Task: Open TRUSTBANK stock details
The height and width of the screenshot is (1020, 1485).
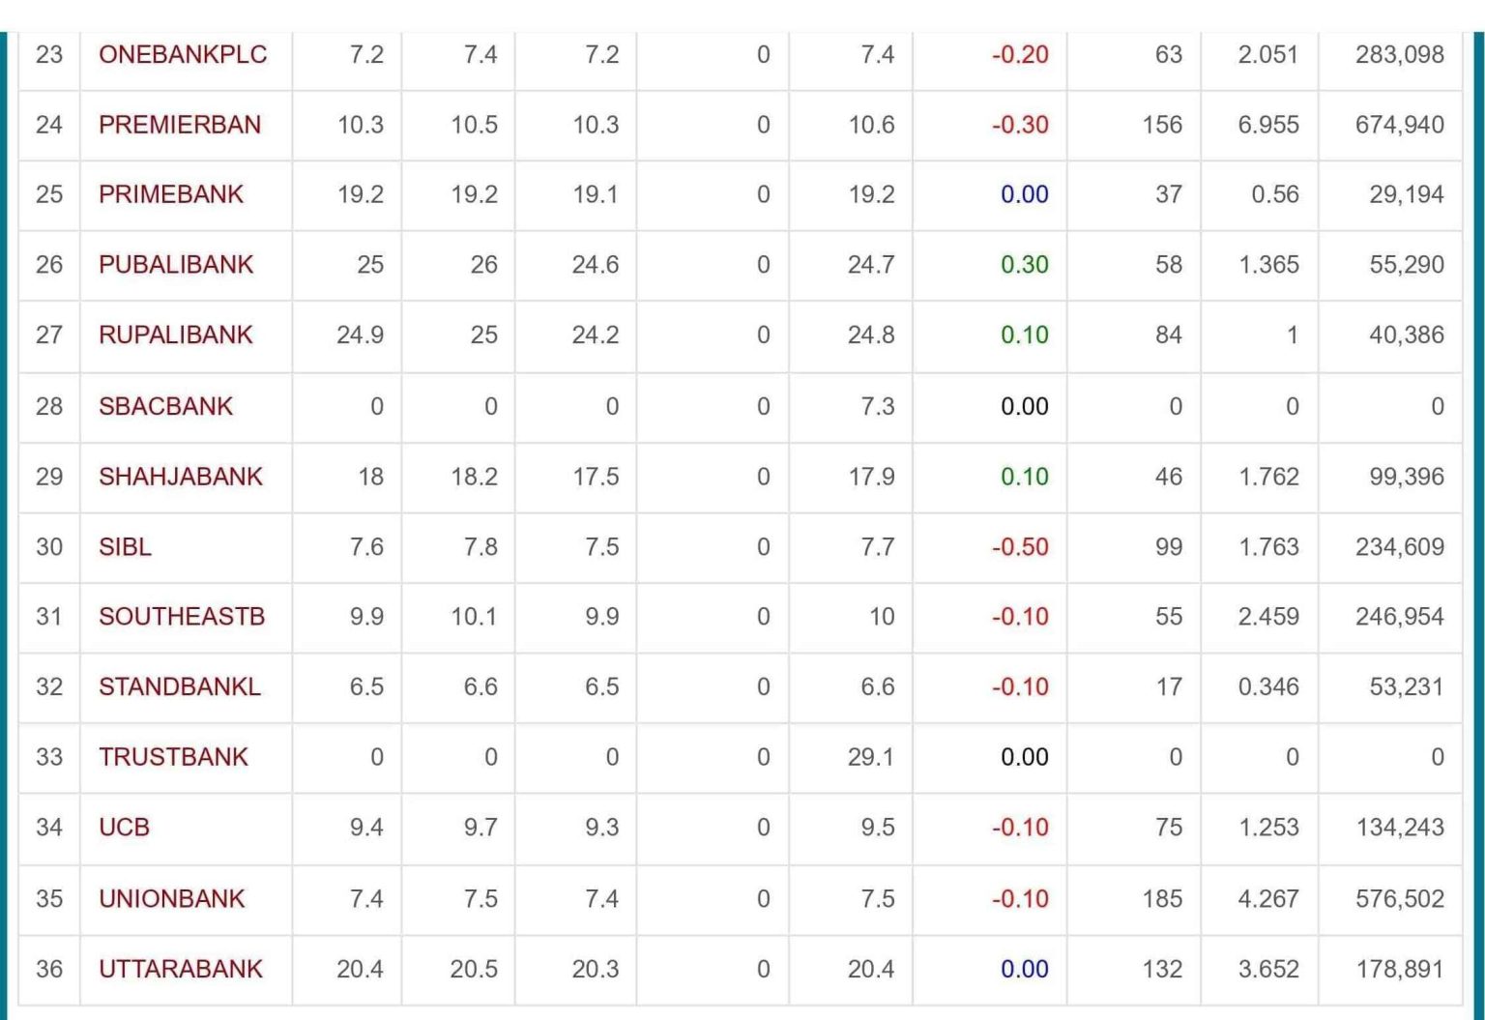Action: [x=173, y=757]
